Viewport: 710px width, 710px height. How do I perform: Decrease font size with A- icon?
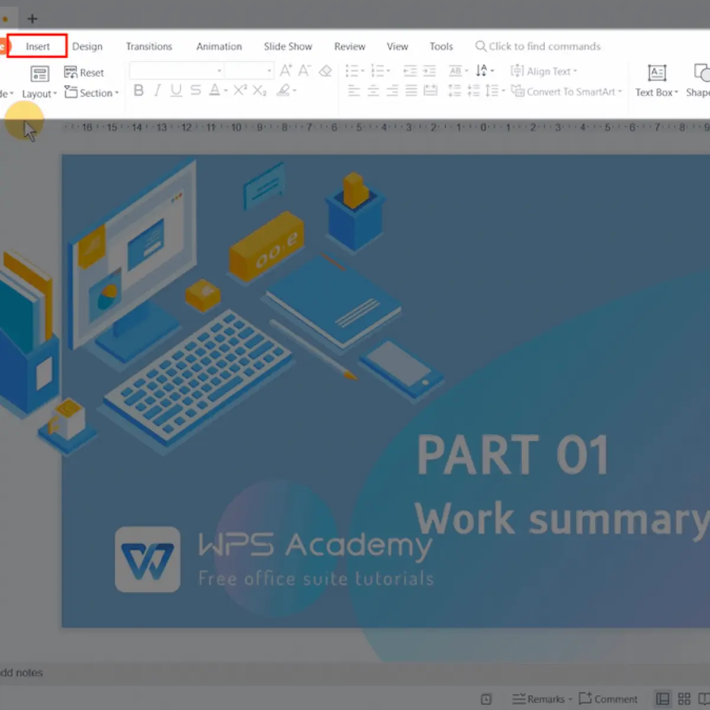305,71
